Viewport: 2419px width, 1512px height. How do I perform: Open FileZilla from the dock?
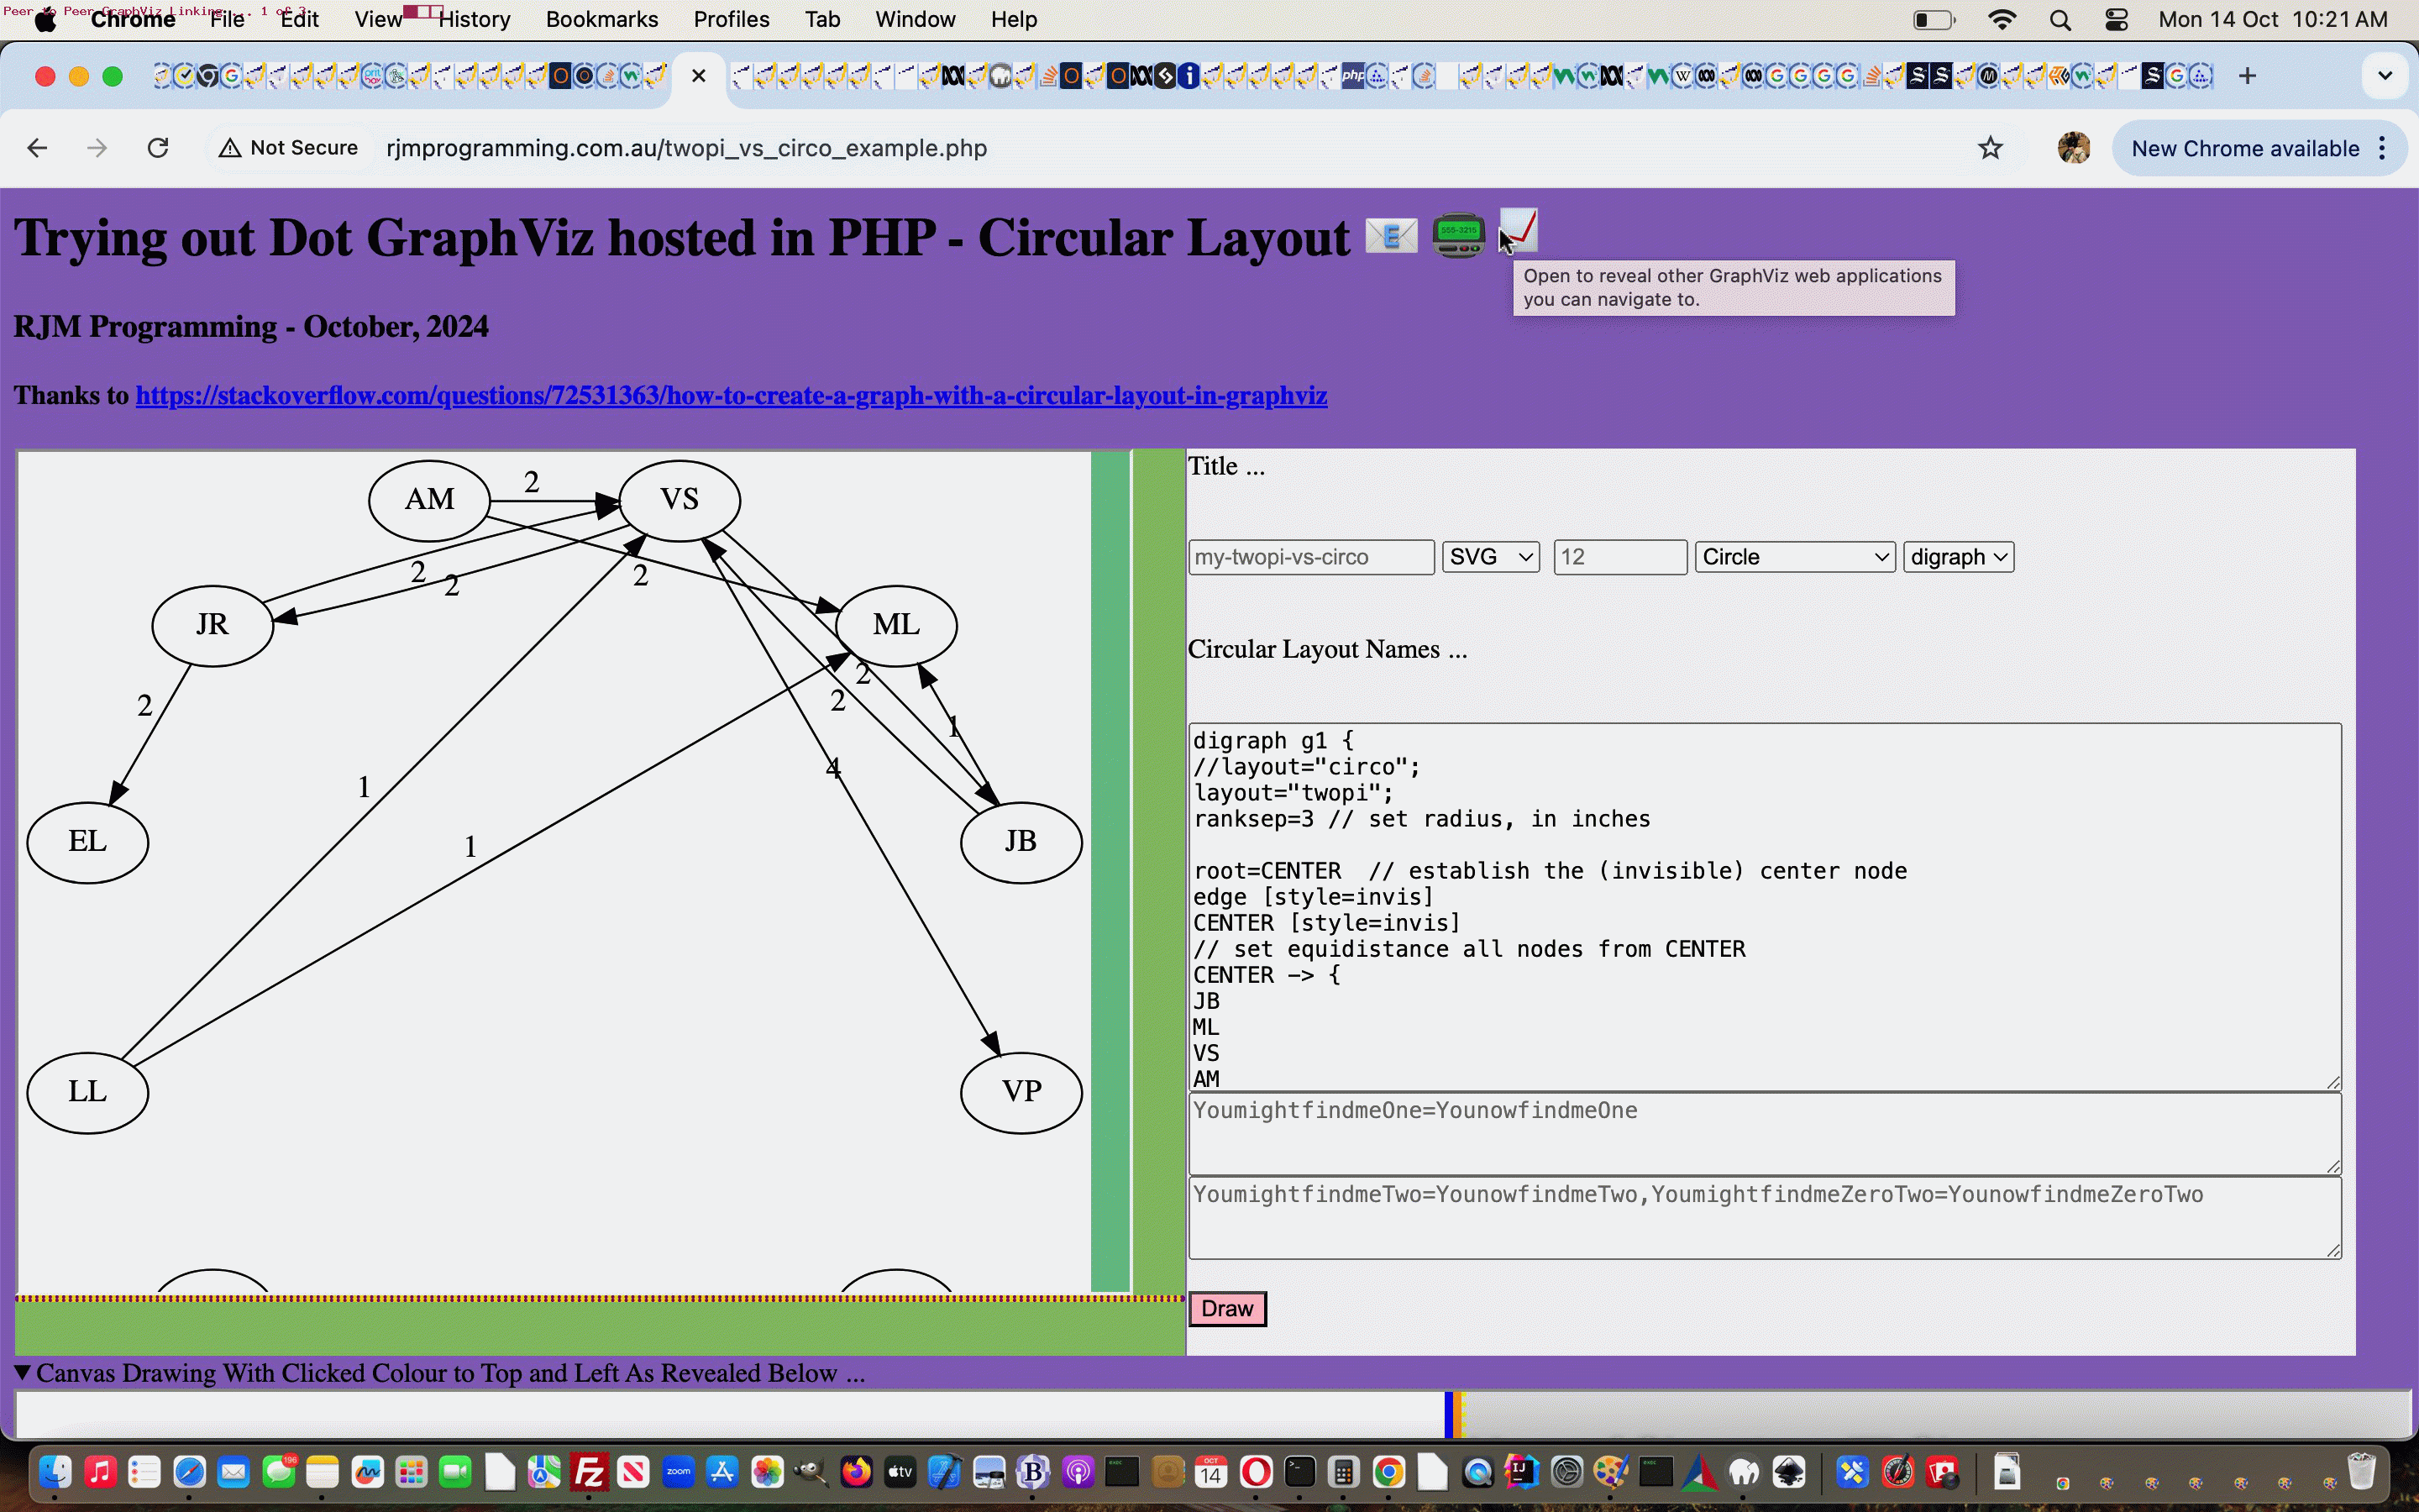[589, 1472]
